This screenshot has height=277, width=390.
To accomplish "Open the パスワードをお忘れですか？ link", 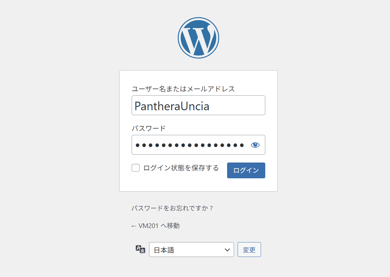I will pyautogui.click(x=172, y=208).
